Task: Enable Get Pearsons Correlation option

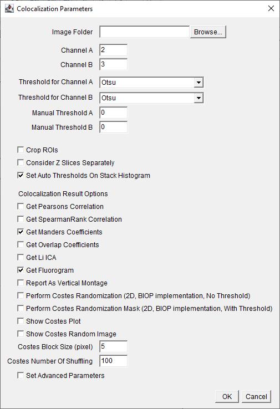Action: tap(21, 207)
